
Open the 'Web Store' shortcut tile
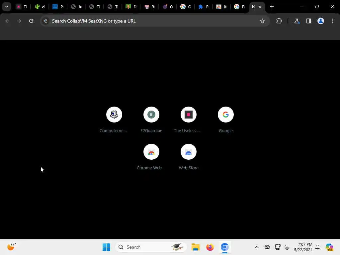click(x=189, y=157)
